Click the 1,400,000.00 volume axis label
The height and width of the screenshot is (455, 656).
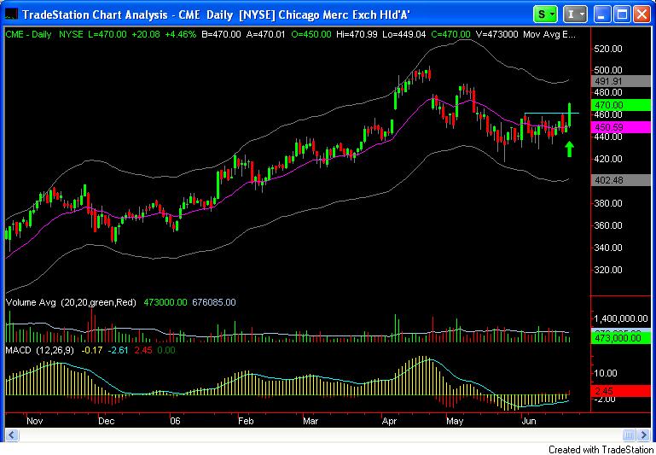point(621,319)
